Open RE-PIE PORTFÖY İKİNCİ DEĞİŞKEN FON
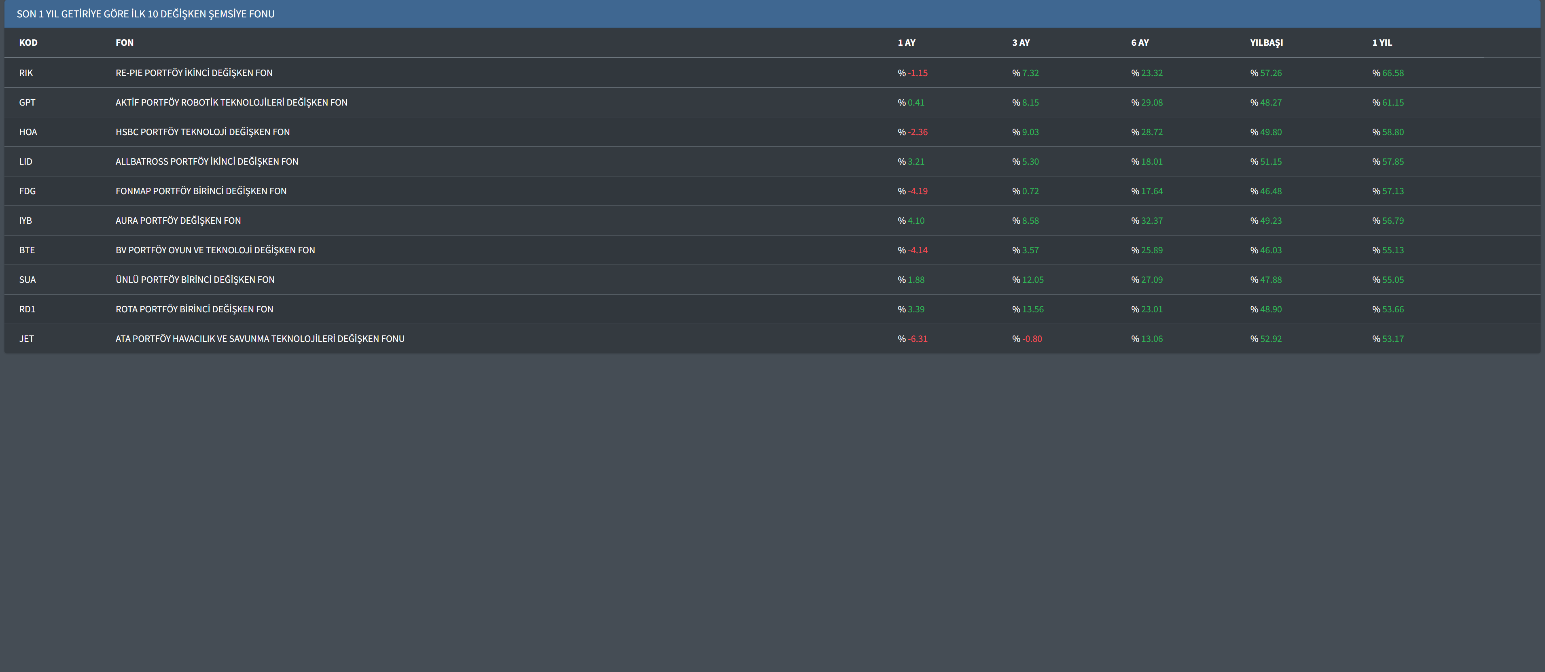Viewport: 1545px width, 672px height. 194,73
